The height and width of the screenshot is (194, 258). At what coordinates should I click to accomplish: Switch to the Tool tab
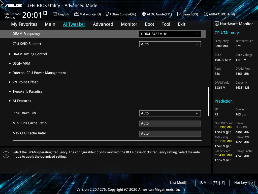166,24
